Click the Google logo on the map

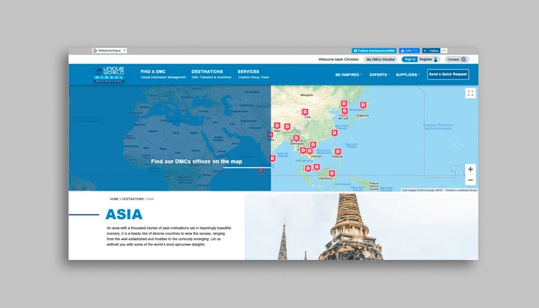point(79,188)
